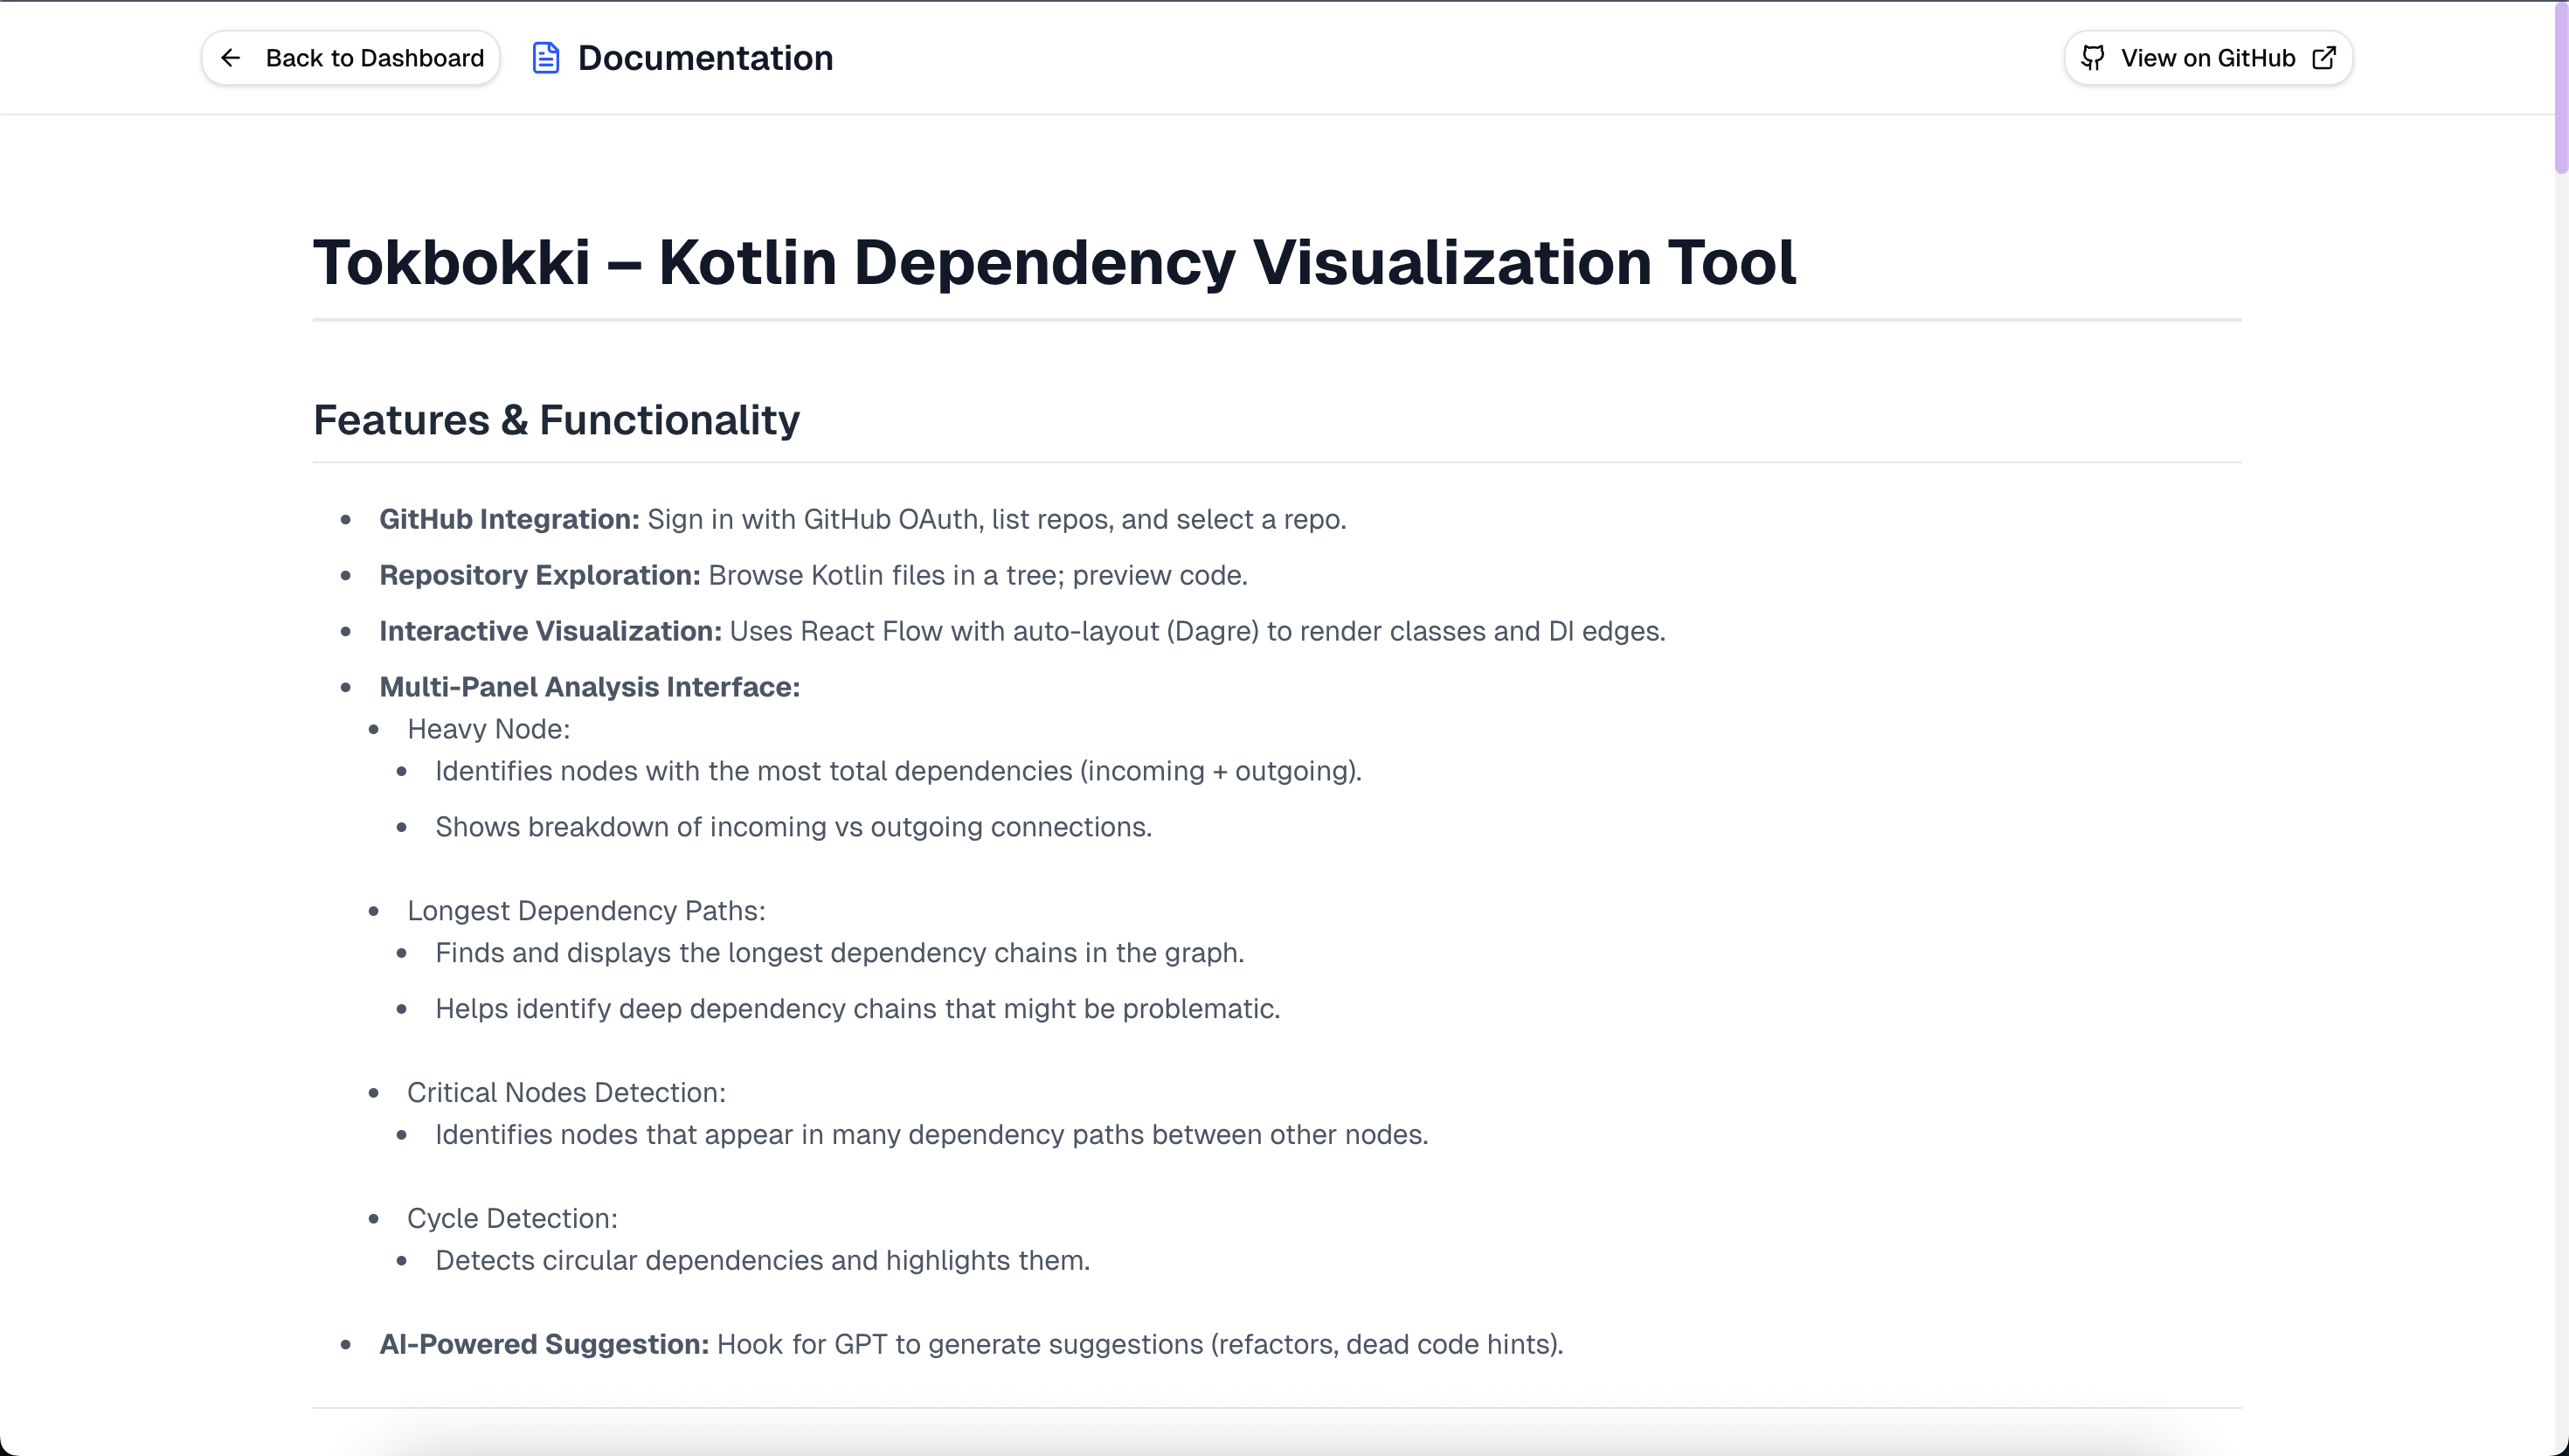Click the Cycle Detection list item
This screenshot has width=2569, height=1456.
[512, 1218]
